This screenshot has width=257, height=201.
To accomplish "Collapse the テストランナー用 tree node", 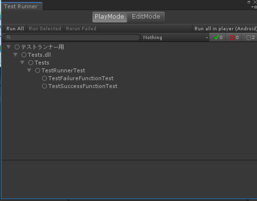I will pos(9,47).
